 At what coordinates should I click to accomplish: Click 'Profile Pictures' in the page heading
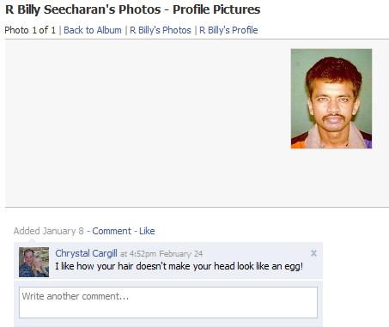(x=216, y=9)
